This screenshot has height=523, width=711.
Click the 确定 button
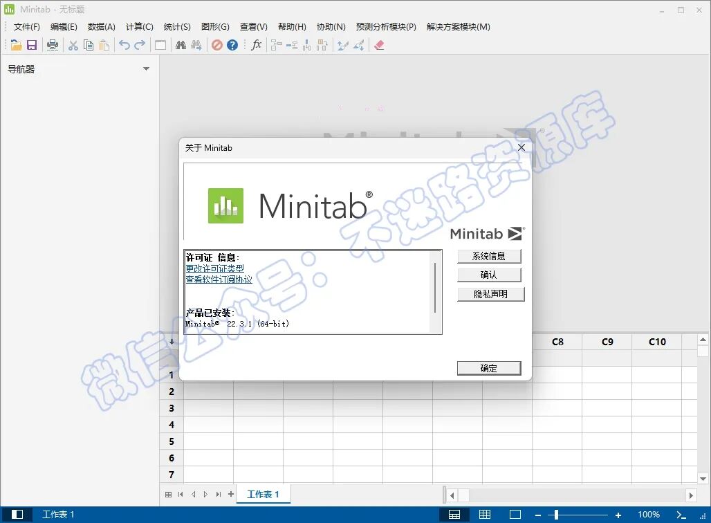click(x=489, y=368)
